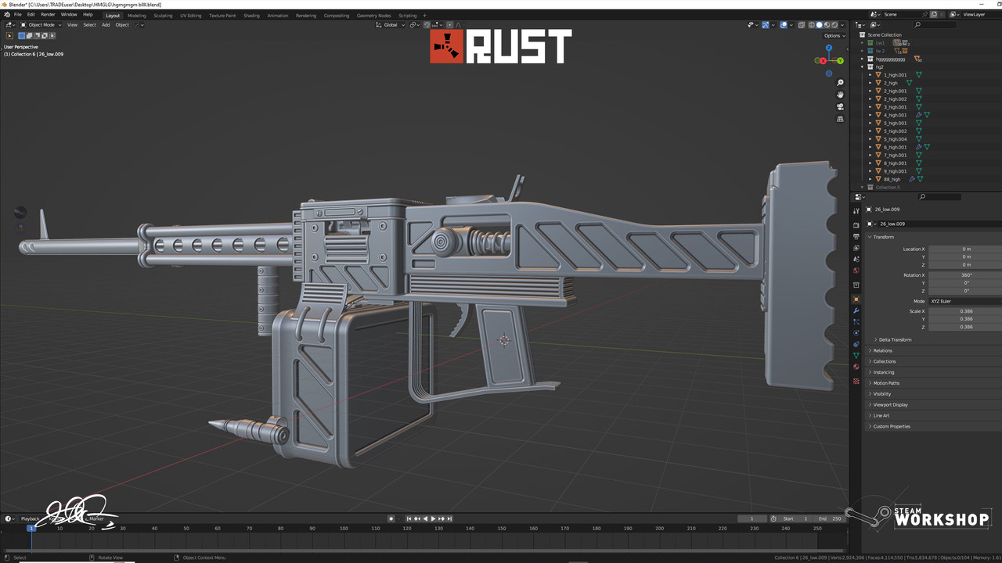Open the Physics properties tab
Image resolution: width=1002 pixels, height=563 pixels.
(856, 333)
